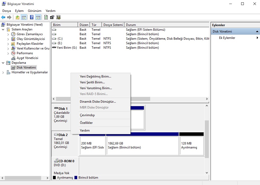Click disk view vertical scrollbar down arrow
This screenshot has height=185, width=260.
tap(207, 173)
